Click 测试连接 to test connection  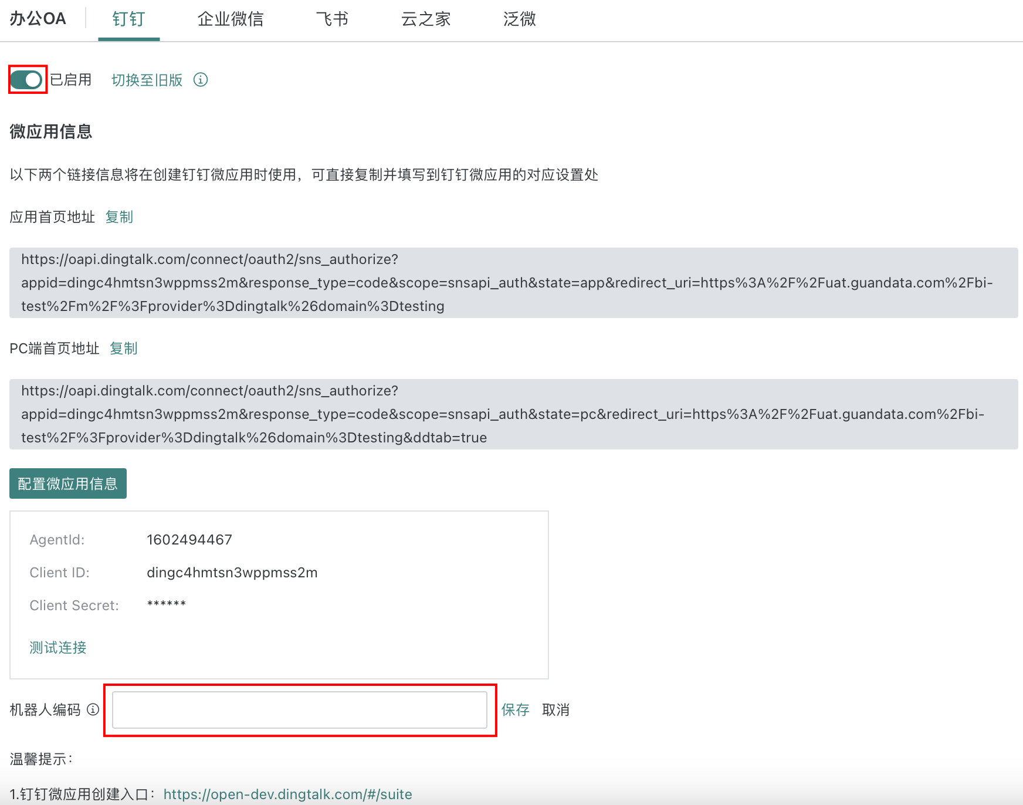58,647
